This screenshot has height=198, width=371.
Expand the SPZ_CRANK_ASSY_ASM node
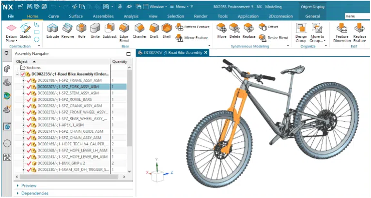[x=23, y=106]
